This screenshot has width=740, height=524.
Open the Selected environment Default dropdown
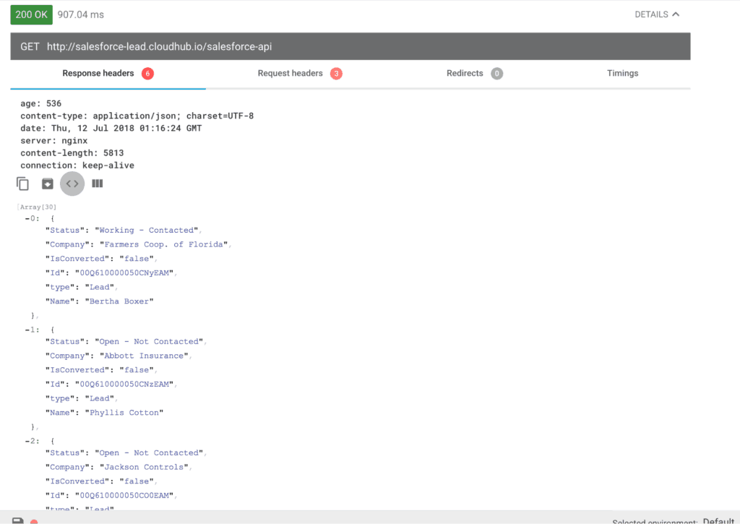(x=718, y=521)
